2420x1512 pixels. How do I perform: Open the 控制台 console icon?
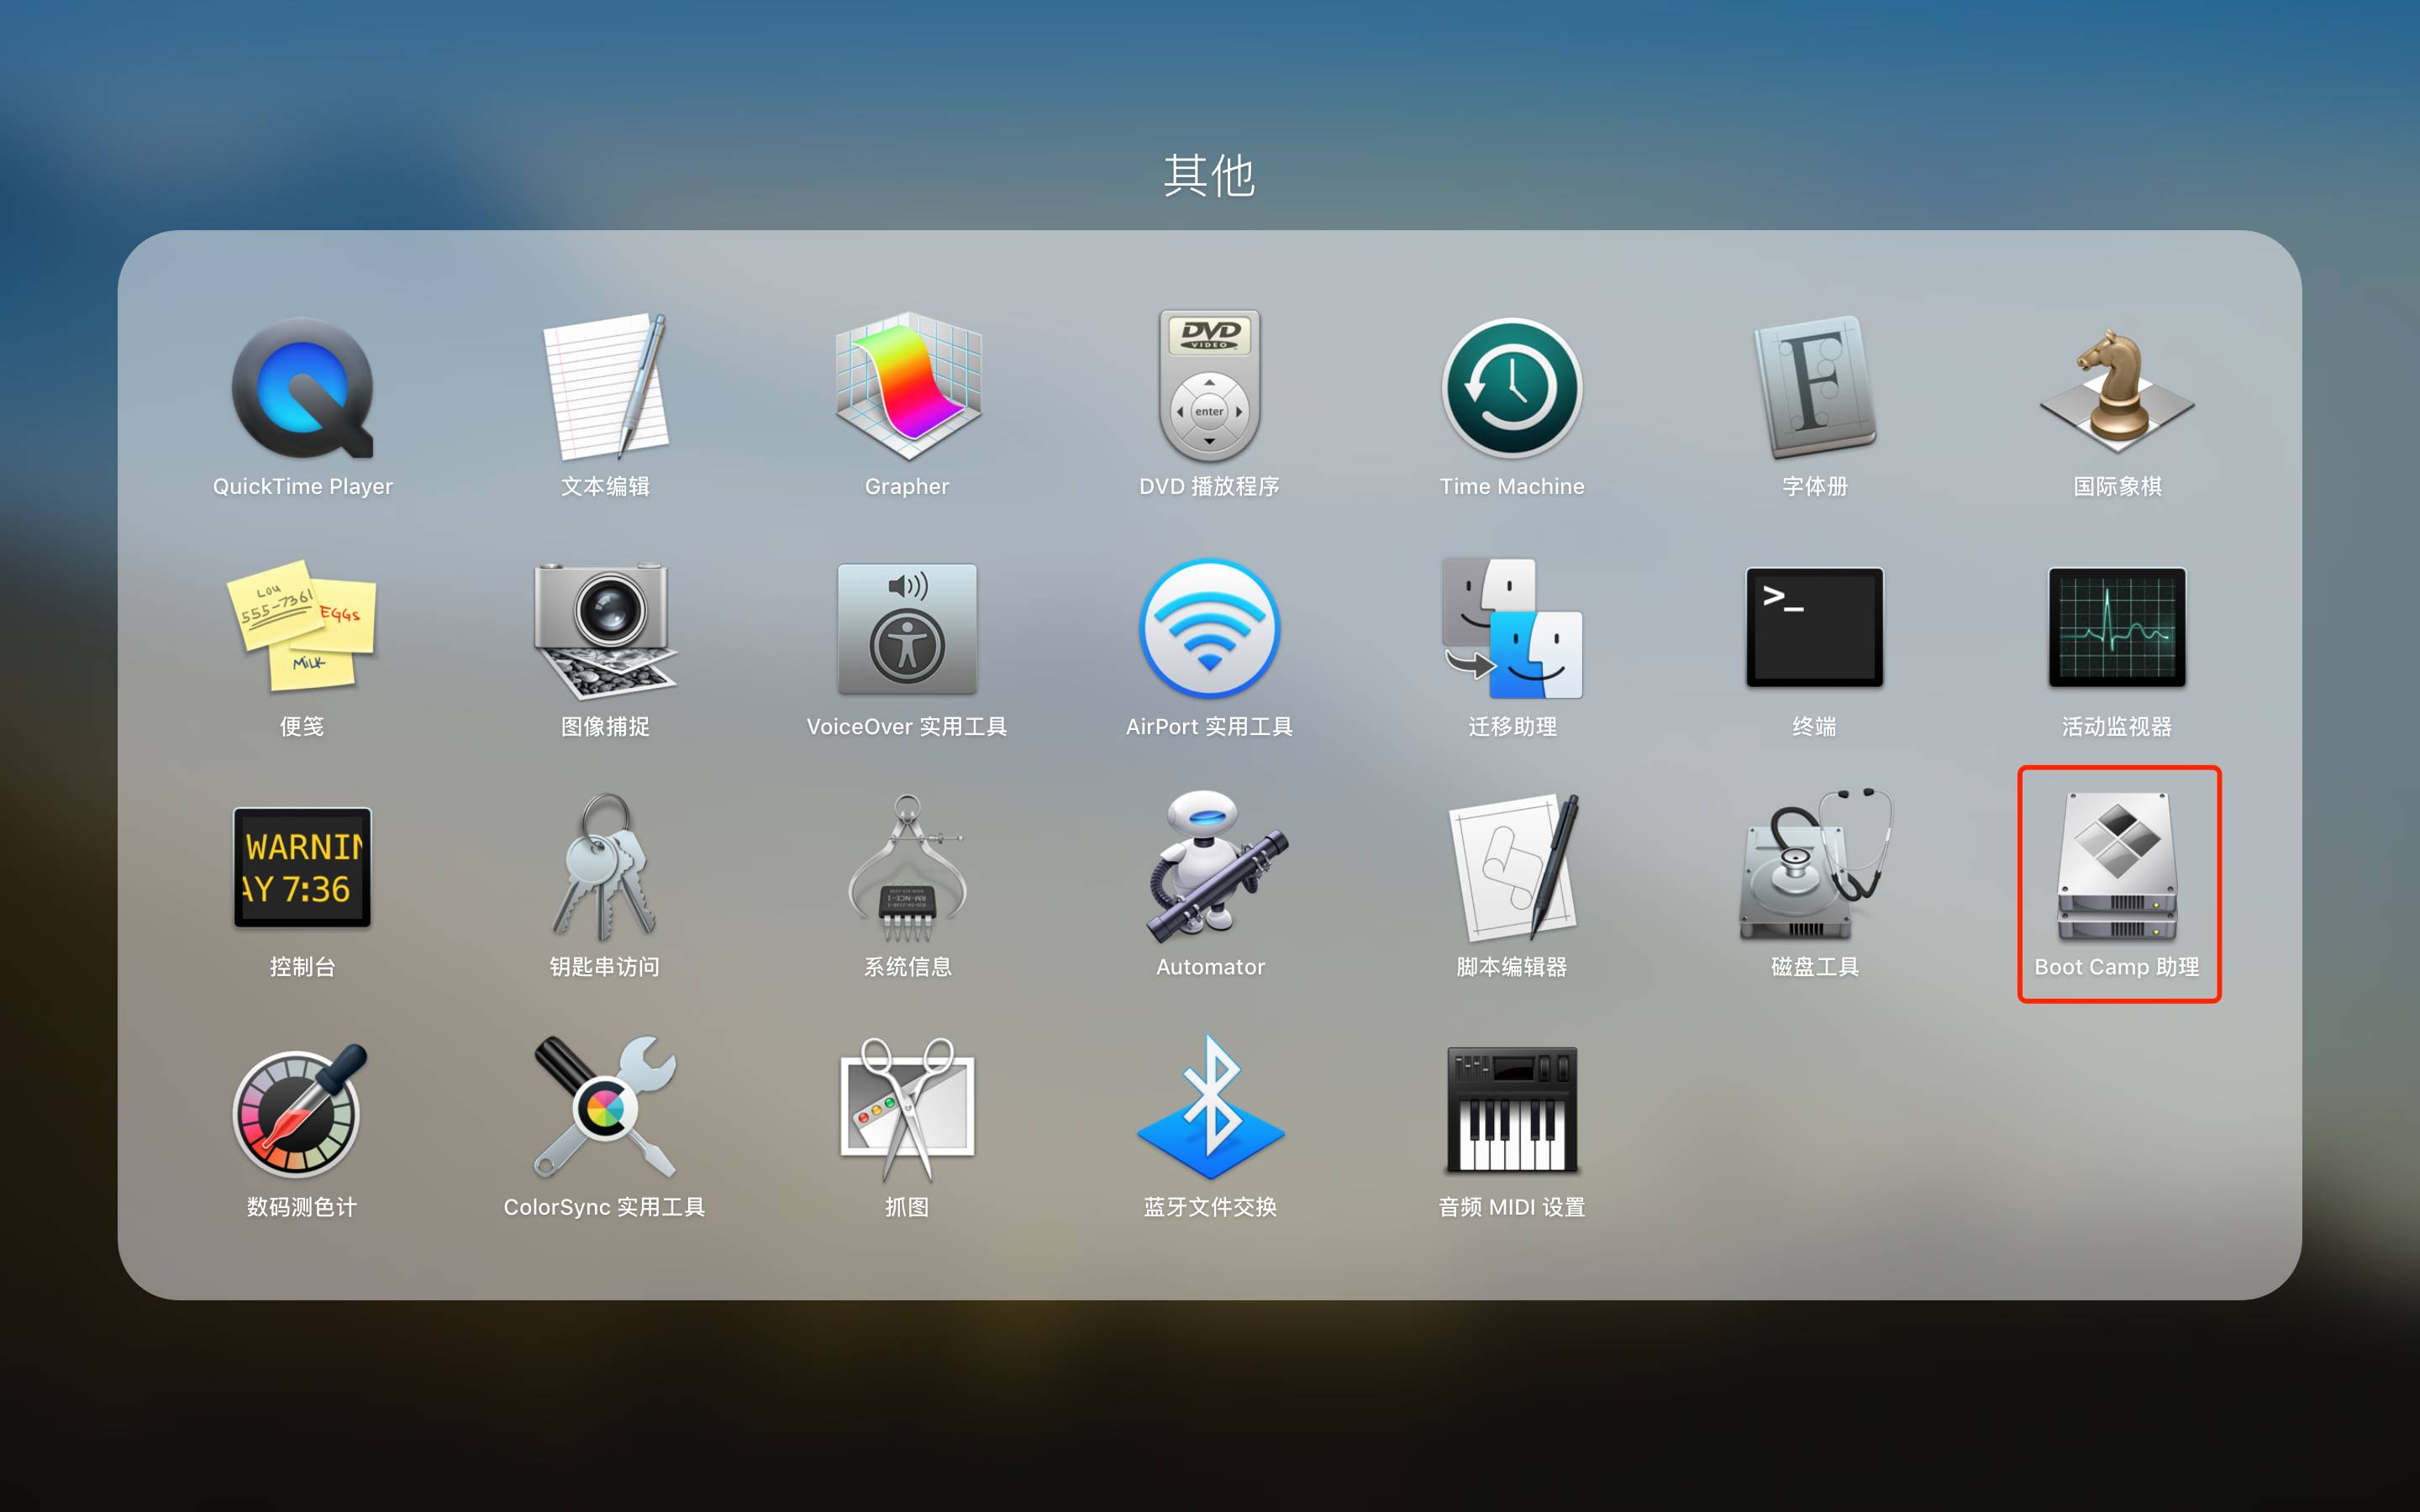tap(303, 867)
